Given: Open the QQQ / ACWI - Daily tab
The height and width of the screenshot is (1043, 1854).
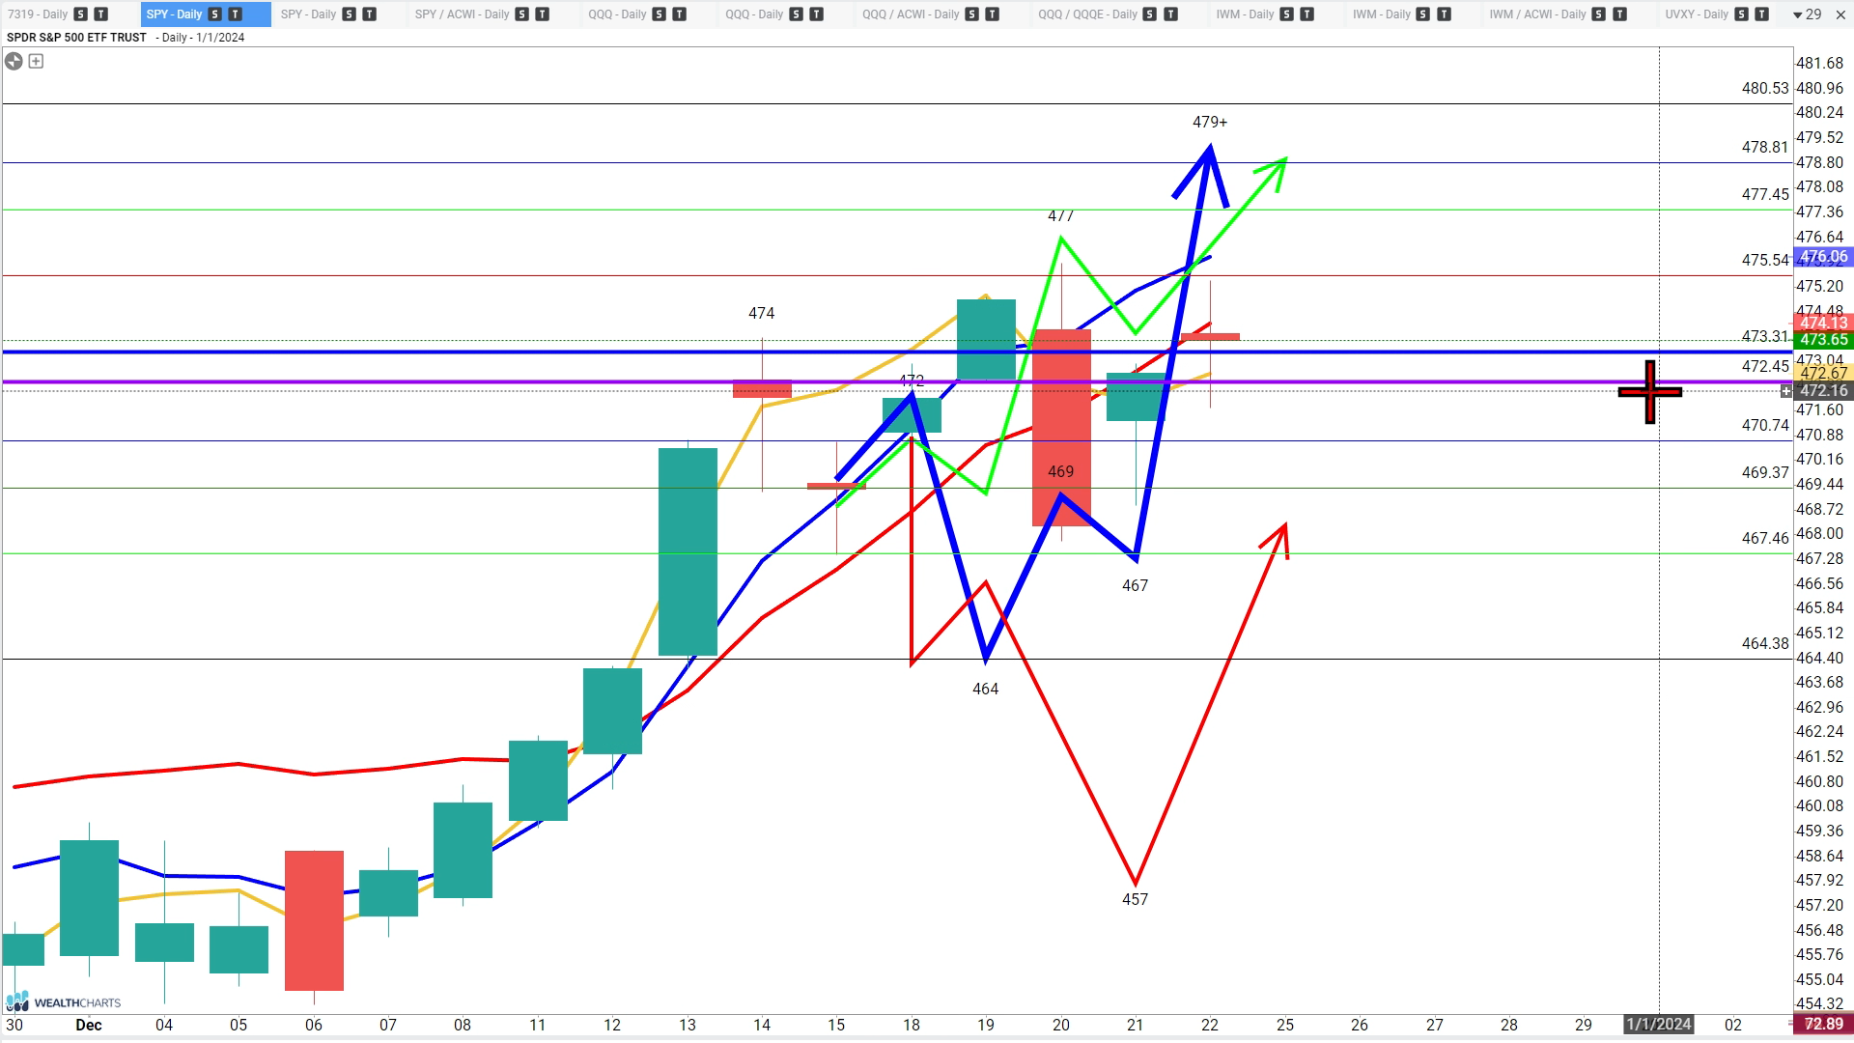Looking at the screenshot, I should [x=912, y=14].
